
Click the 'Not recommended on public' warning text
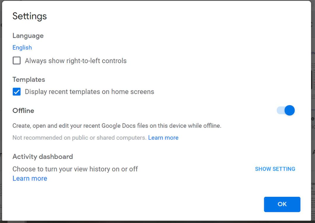(x=79, y=138)
